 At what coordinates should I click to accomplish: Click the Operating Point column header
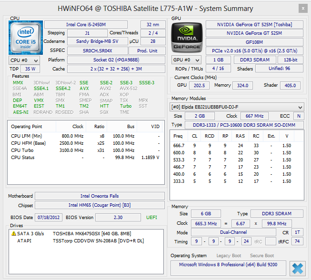tap(32, 127)
